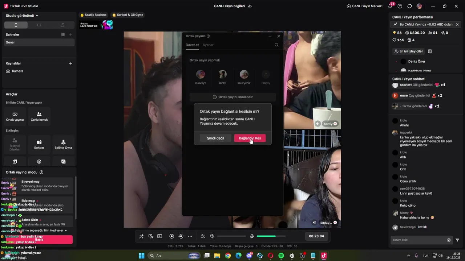
Task: Open Ortak yayıncı help question icon
Action: pos(208,36)
